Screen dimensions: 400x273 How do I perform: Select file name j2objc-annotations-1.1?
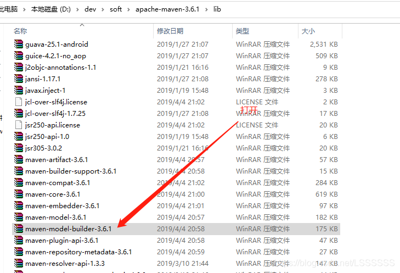(61, 68)
